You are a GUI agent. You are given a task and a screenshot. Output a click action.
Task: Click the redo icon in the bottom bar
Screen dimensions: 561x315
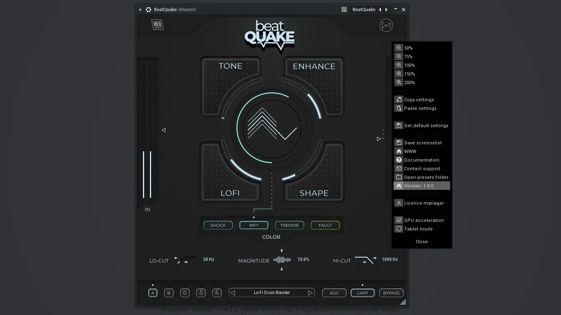[217, 292]
